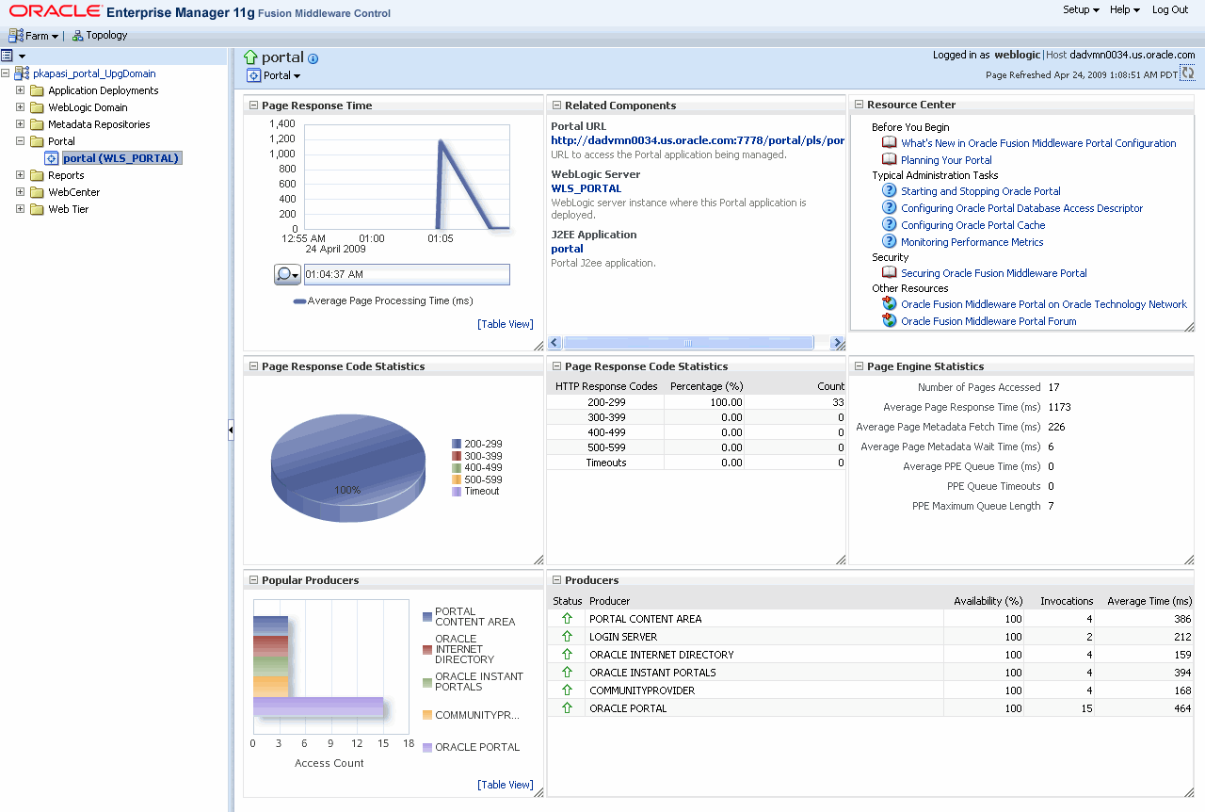Click the Reports folder icon
Viewport: 1205px width, 812px height.
pos(38,176)
